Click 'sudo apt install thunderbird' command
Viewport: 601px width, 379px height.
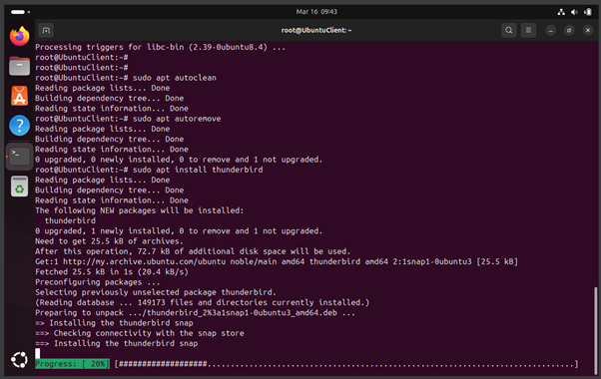coord(198,170)
